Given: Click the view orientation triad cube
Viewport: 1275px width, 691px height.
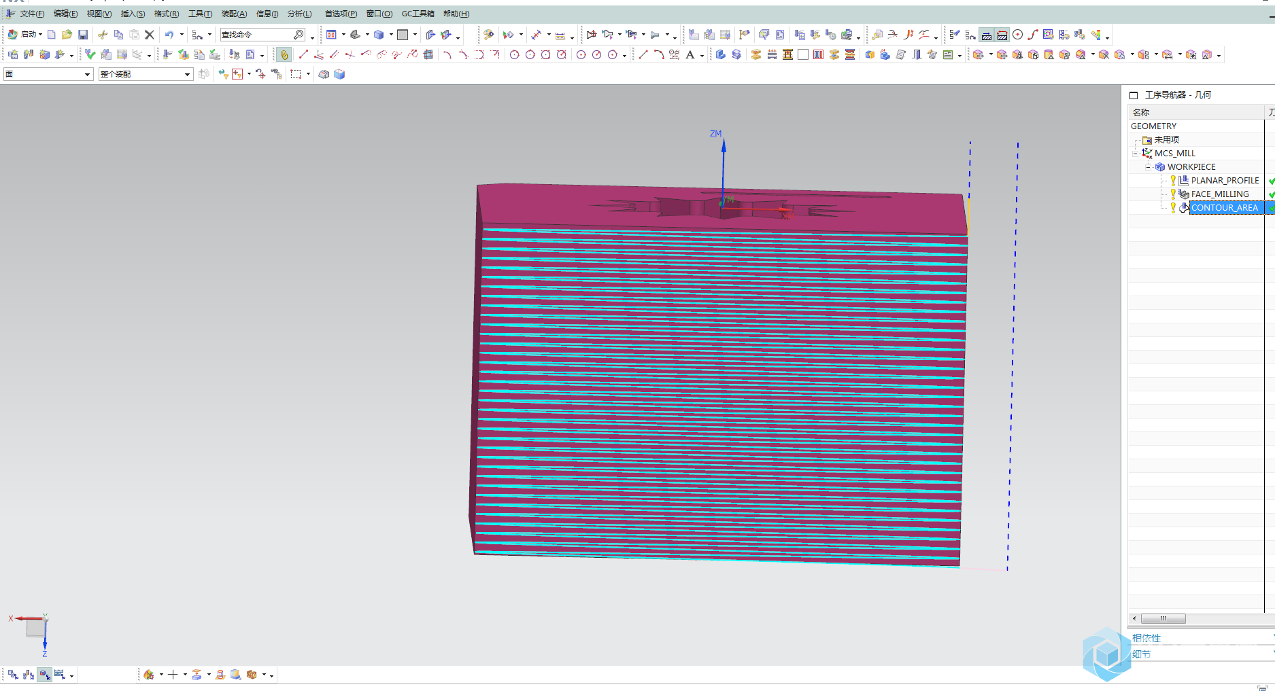Looking at the screenshot, I should click(35, 628).
